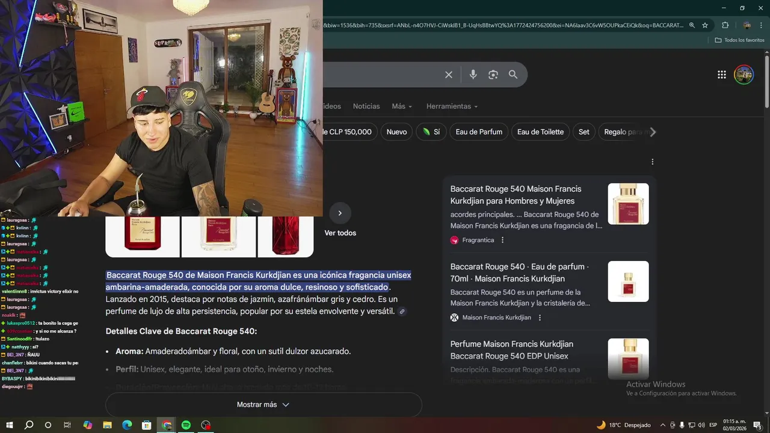Click the Chrome address bar URL
The height and width of the screenshot is (433, 770).
pyautogui.click(x=503, y=25)
